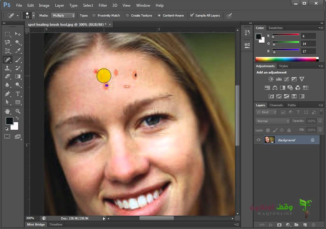
Task: Select the Clone Stamp tool
Action: [8, 68]
